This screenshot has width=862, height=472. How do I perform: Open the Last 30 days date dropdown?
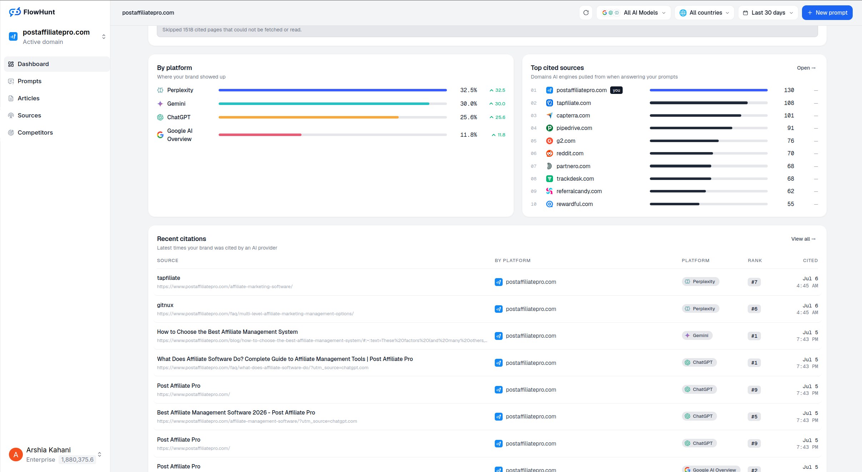tap(768, 12)
